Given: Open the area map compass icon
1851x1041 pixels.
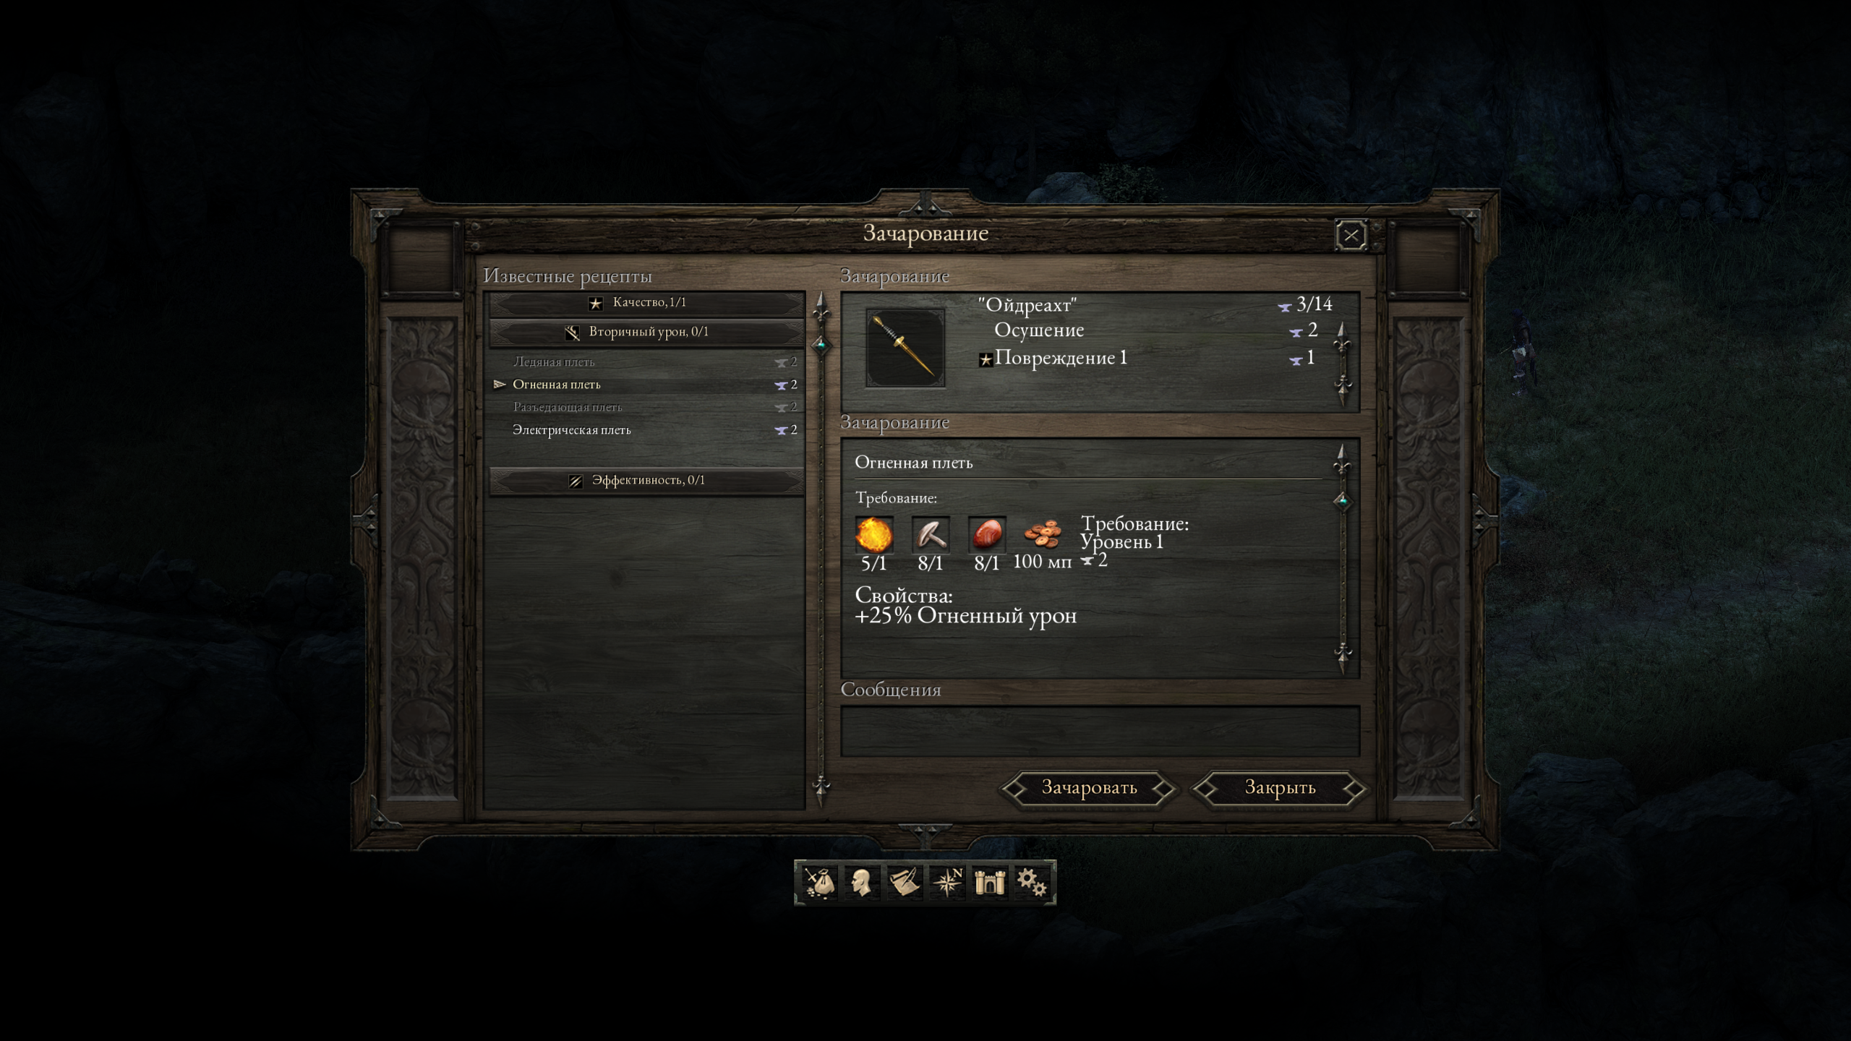Looking at the screenshot, I should pos(946,883).
